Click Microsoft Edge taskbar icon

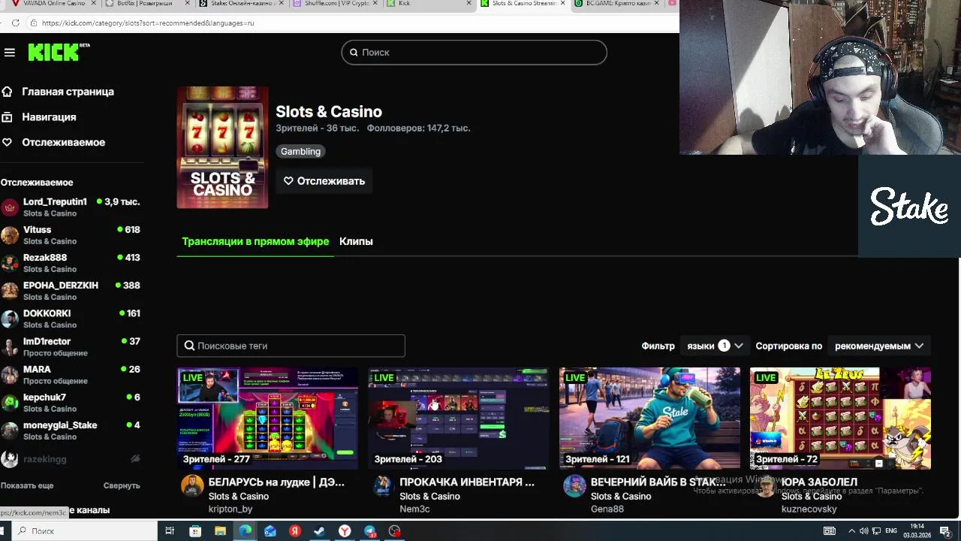(245, 531)
